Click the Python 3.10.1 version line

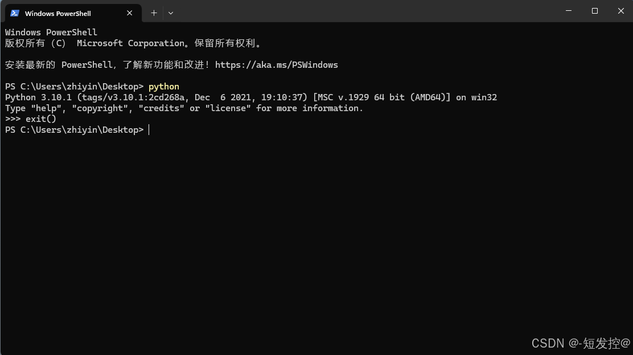pos(250,97)
